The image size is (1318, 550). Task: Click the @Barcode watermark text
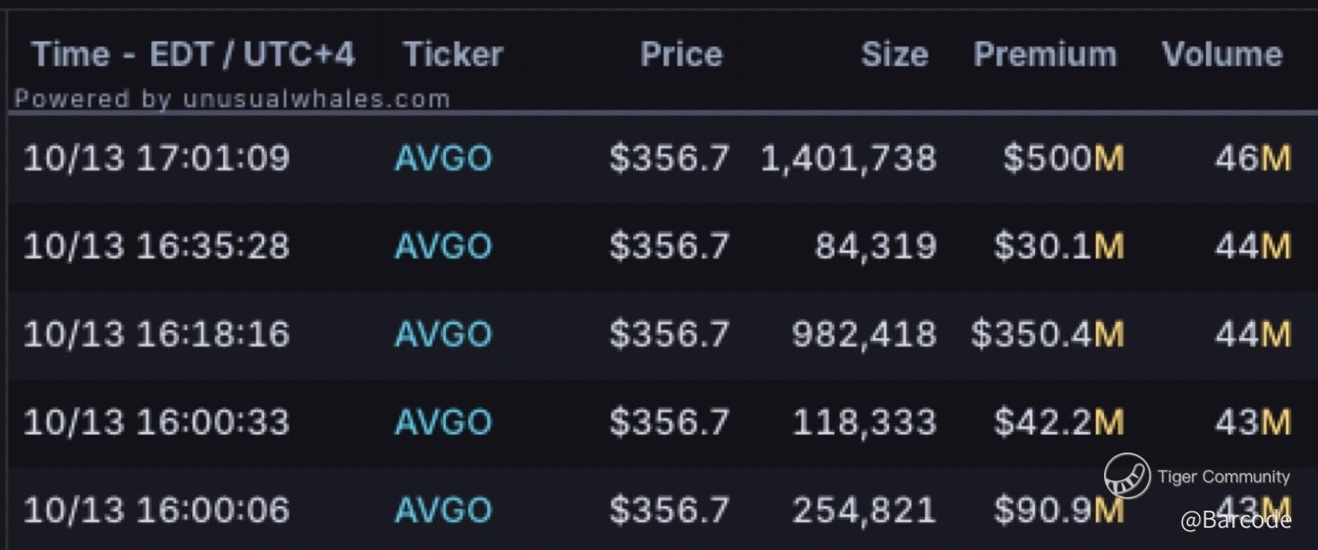tap(1236, 520)
